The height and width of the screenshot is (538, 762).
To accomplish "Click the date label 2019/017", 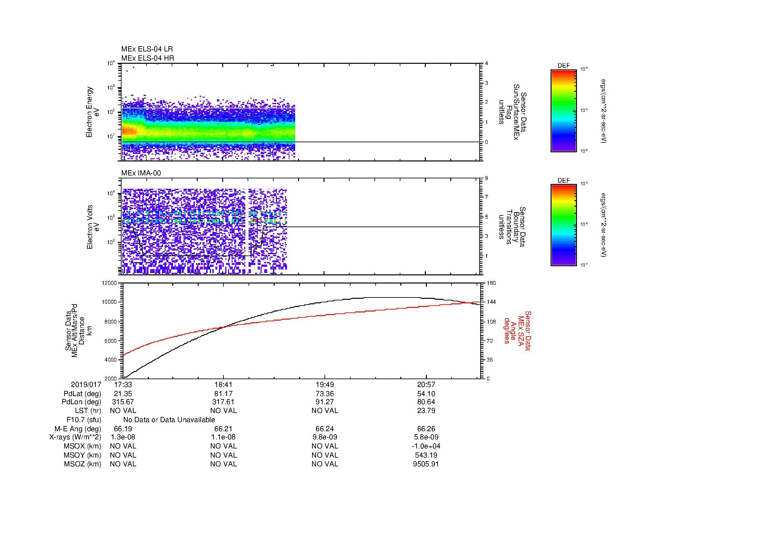I will coord(86,385).
